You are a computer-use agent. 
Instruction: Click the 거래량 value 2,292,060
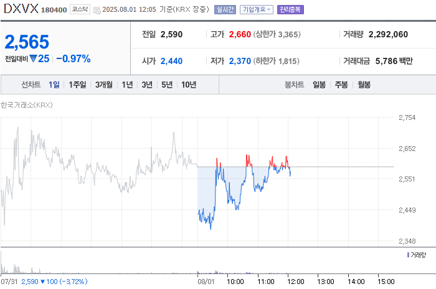tap(388, 34)
